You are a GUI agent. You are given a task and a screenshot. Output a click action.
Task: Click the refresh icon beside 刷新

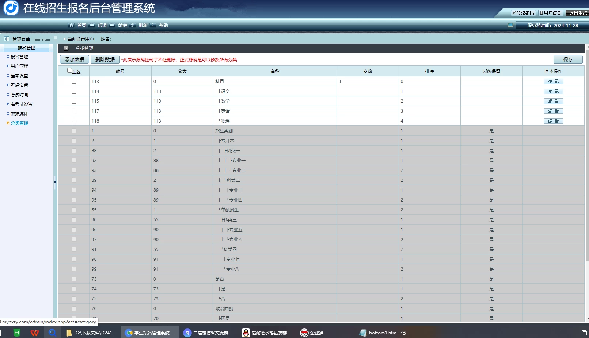(x=133, y=25)
